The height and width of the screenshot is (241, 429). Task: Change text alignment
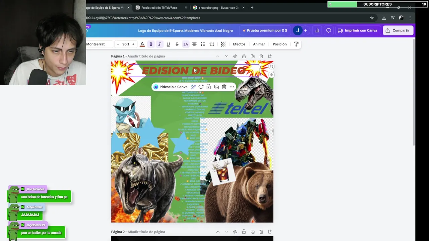194,44
